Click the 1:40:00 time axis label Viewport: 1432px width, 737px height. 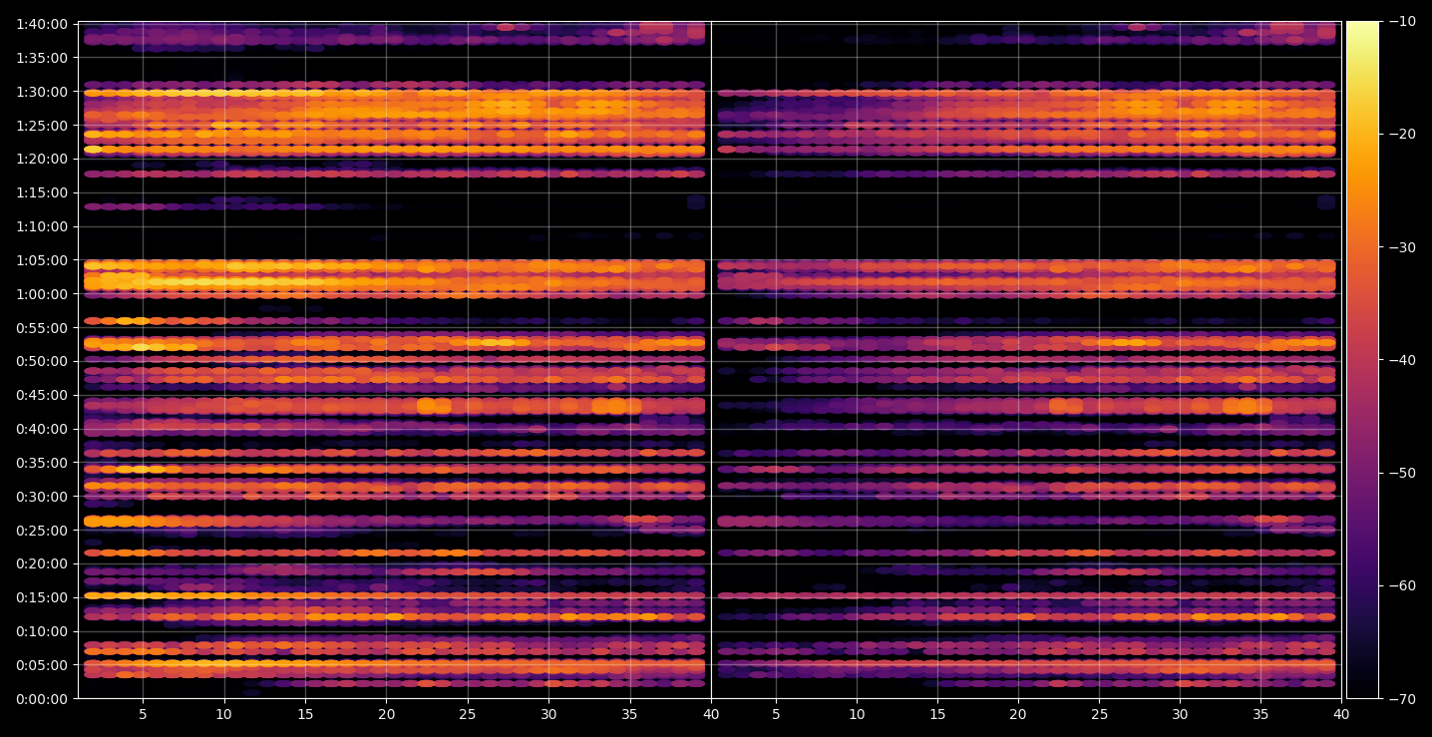click(x=42, y=23)
